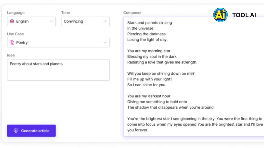Viewport: 264px width, 148px height.
Task: Click the lightbulb icon on Generate button
Action: tap(16, 131)
